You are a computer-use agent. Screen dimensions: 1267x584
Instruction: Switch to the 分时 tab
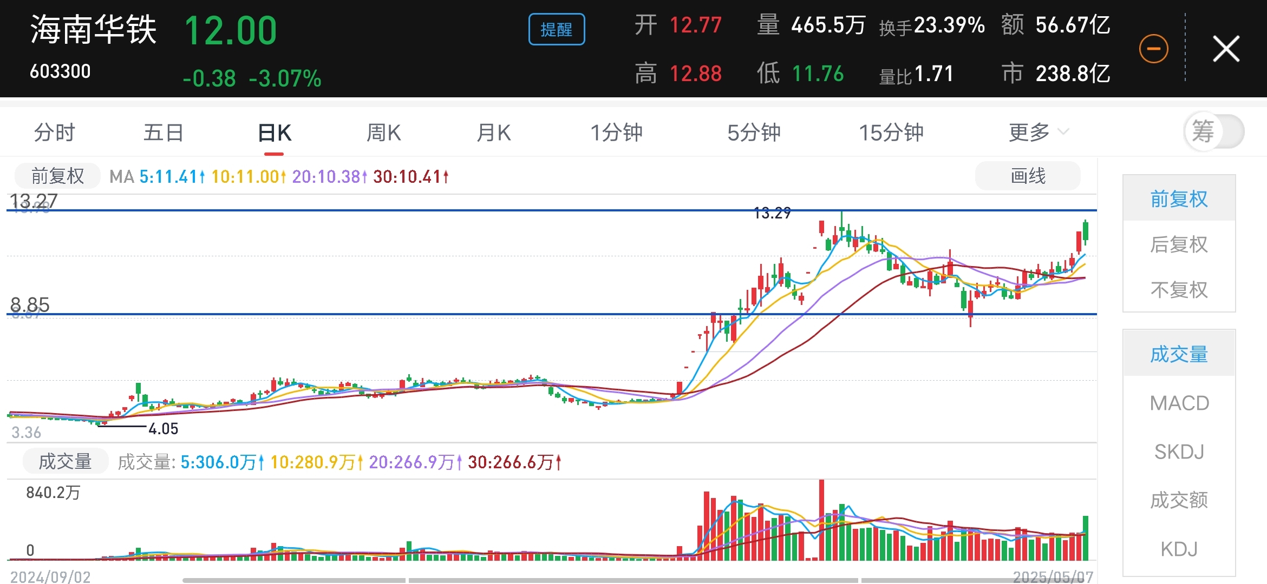click(54, 132)
